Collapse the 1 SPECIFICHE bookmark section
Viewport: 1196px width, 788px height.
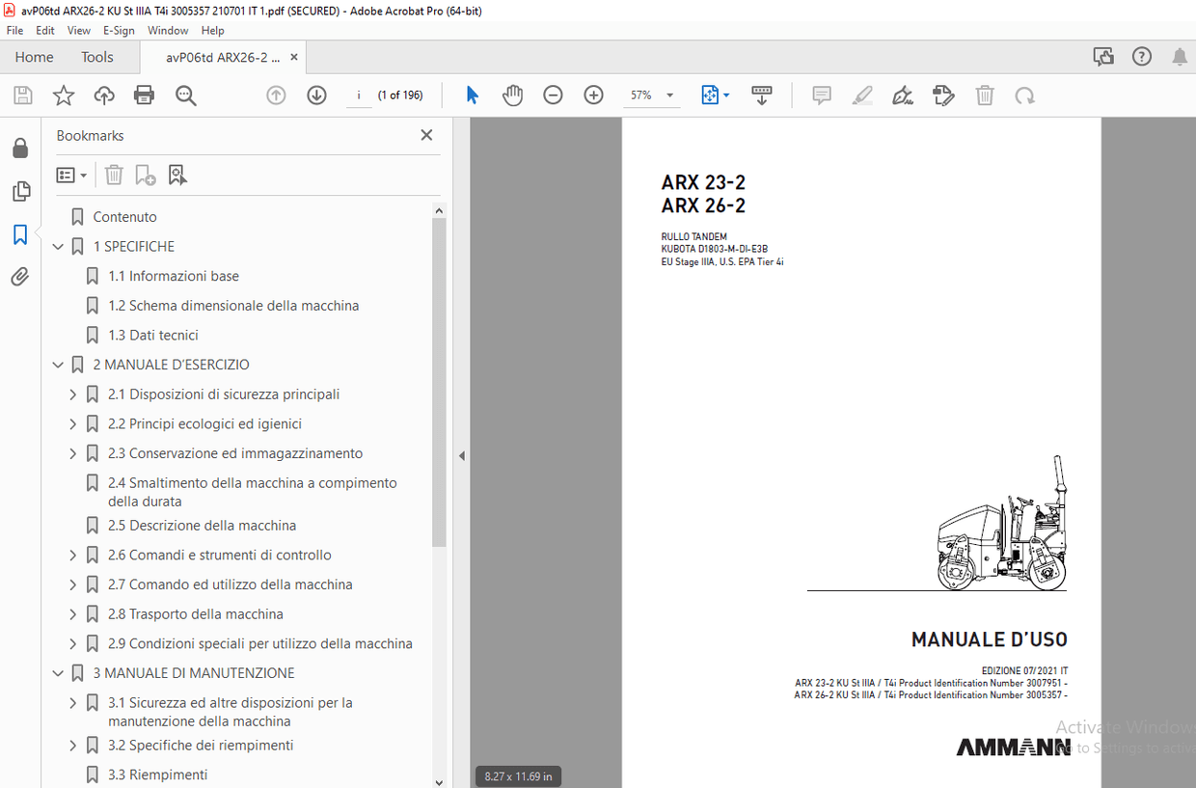click(58, 246)
